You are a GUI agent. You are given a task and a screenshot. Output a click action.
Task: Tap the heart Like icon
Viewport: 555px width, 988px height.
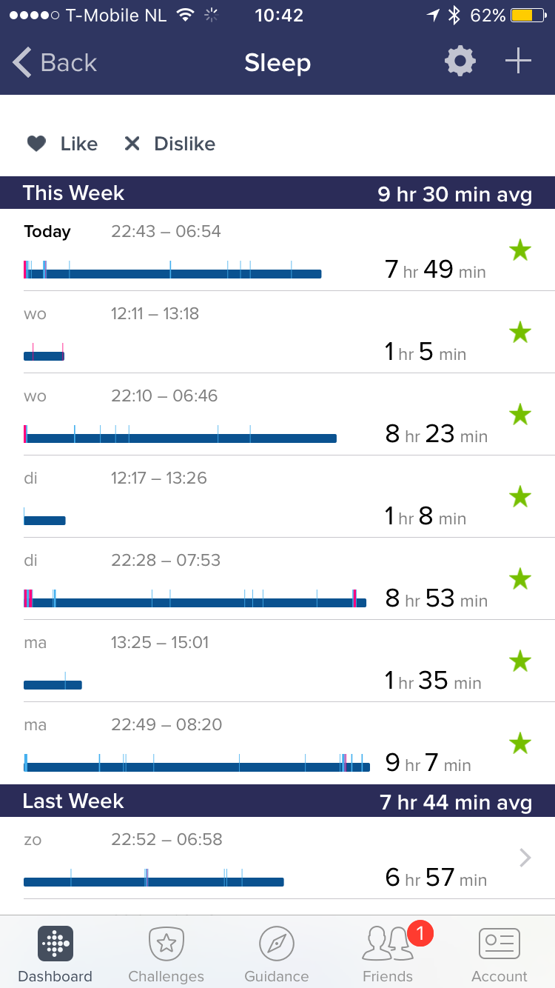pyautogui.click(x=37, y=144)
